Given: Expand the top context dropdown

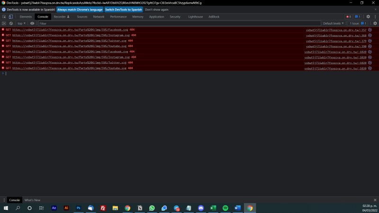Looking at the screenshot, I should [21, 23].
